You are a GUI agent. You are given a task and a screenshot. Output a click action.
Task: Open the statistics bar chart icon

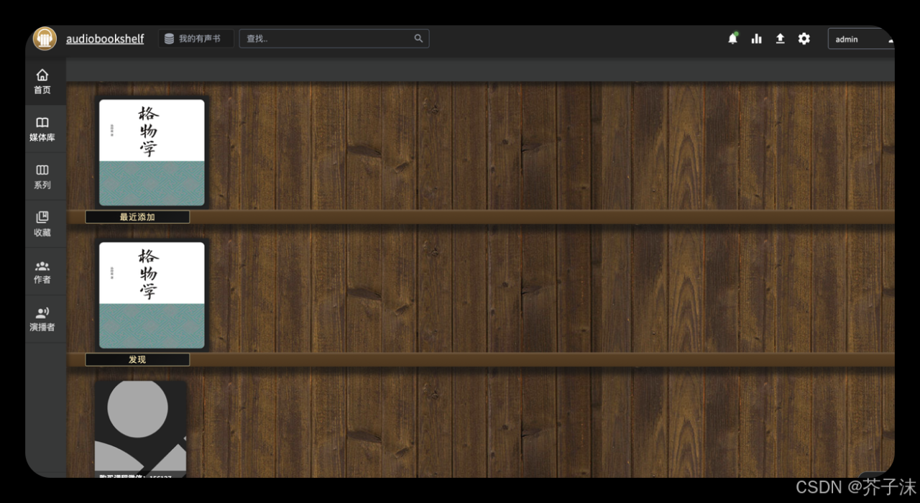[x=756, y=39]
